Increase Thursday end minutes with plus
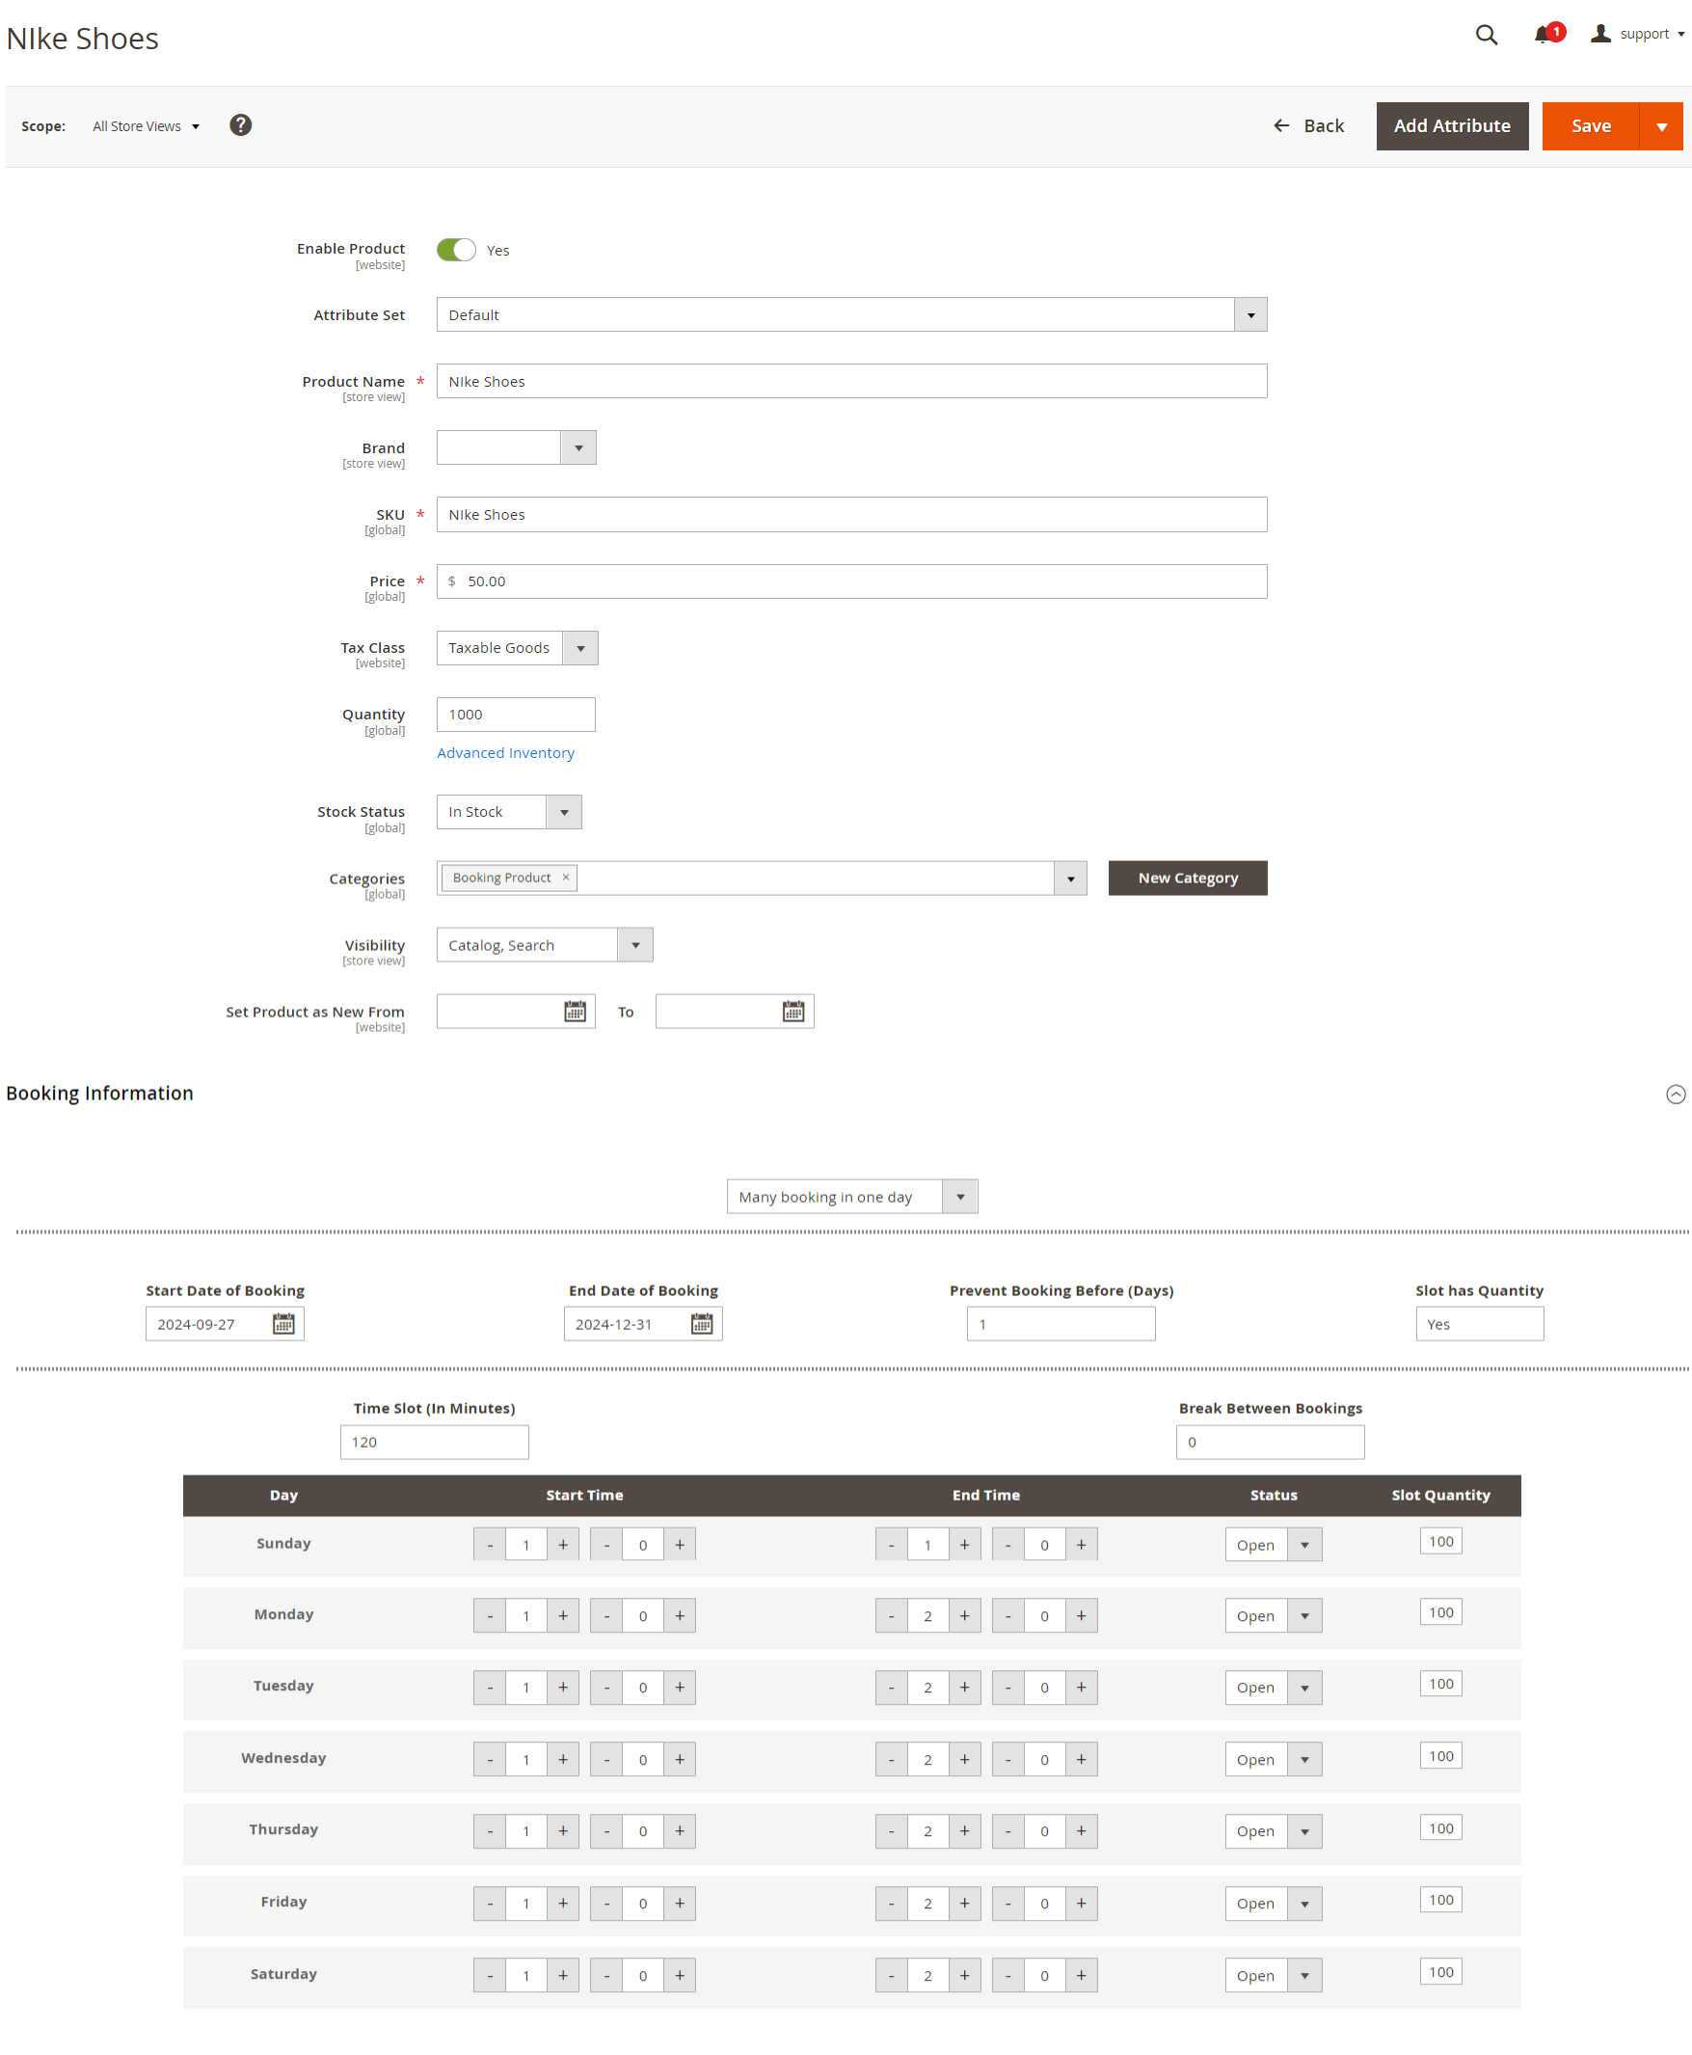This screenshot has height=2055, width=1692. [1081, 1830]
